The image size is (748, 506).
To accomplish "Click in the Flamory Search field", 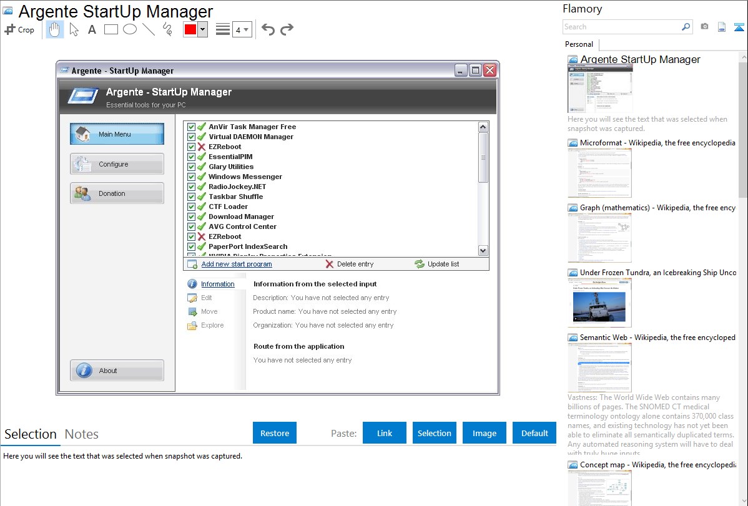I will 622,27.
